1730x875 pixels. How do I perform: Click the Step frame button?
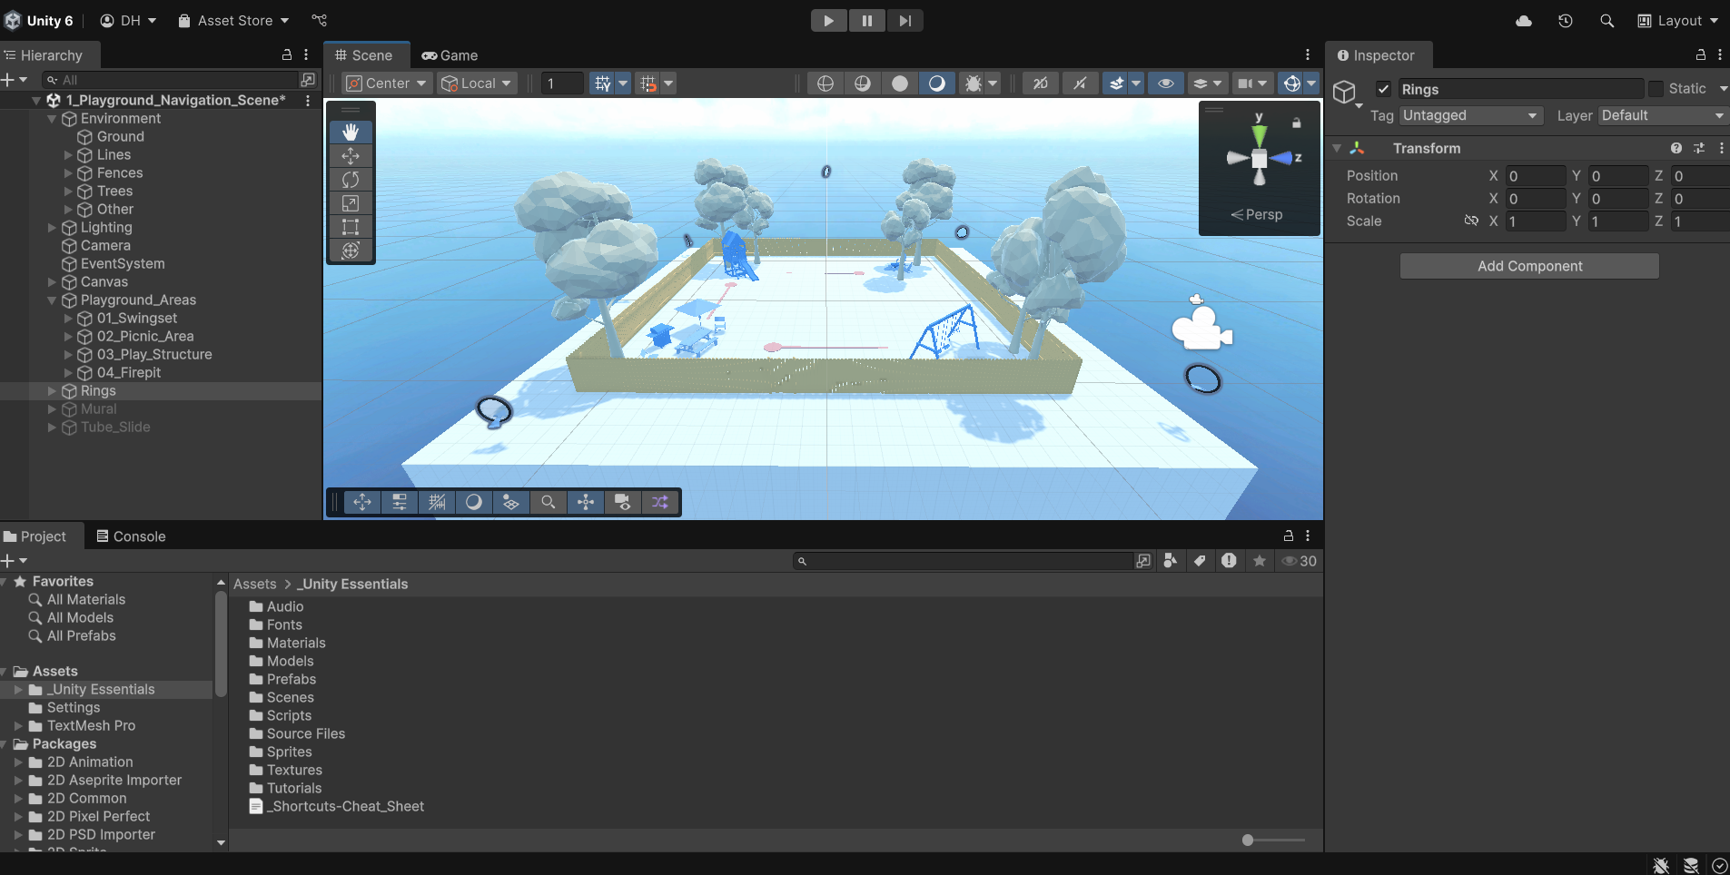click(x=905, y=21)
